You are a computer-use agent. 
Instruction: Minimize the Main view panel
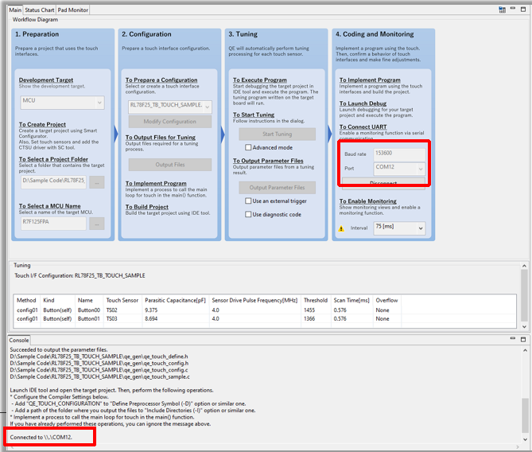514,10
